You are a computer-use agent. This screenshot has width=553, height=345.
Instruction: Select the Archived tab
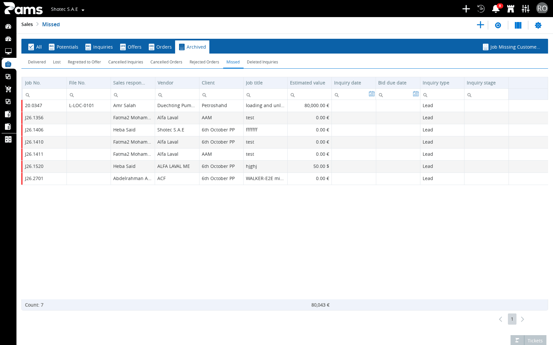pyautogui.click(x=192, y=47)
